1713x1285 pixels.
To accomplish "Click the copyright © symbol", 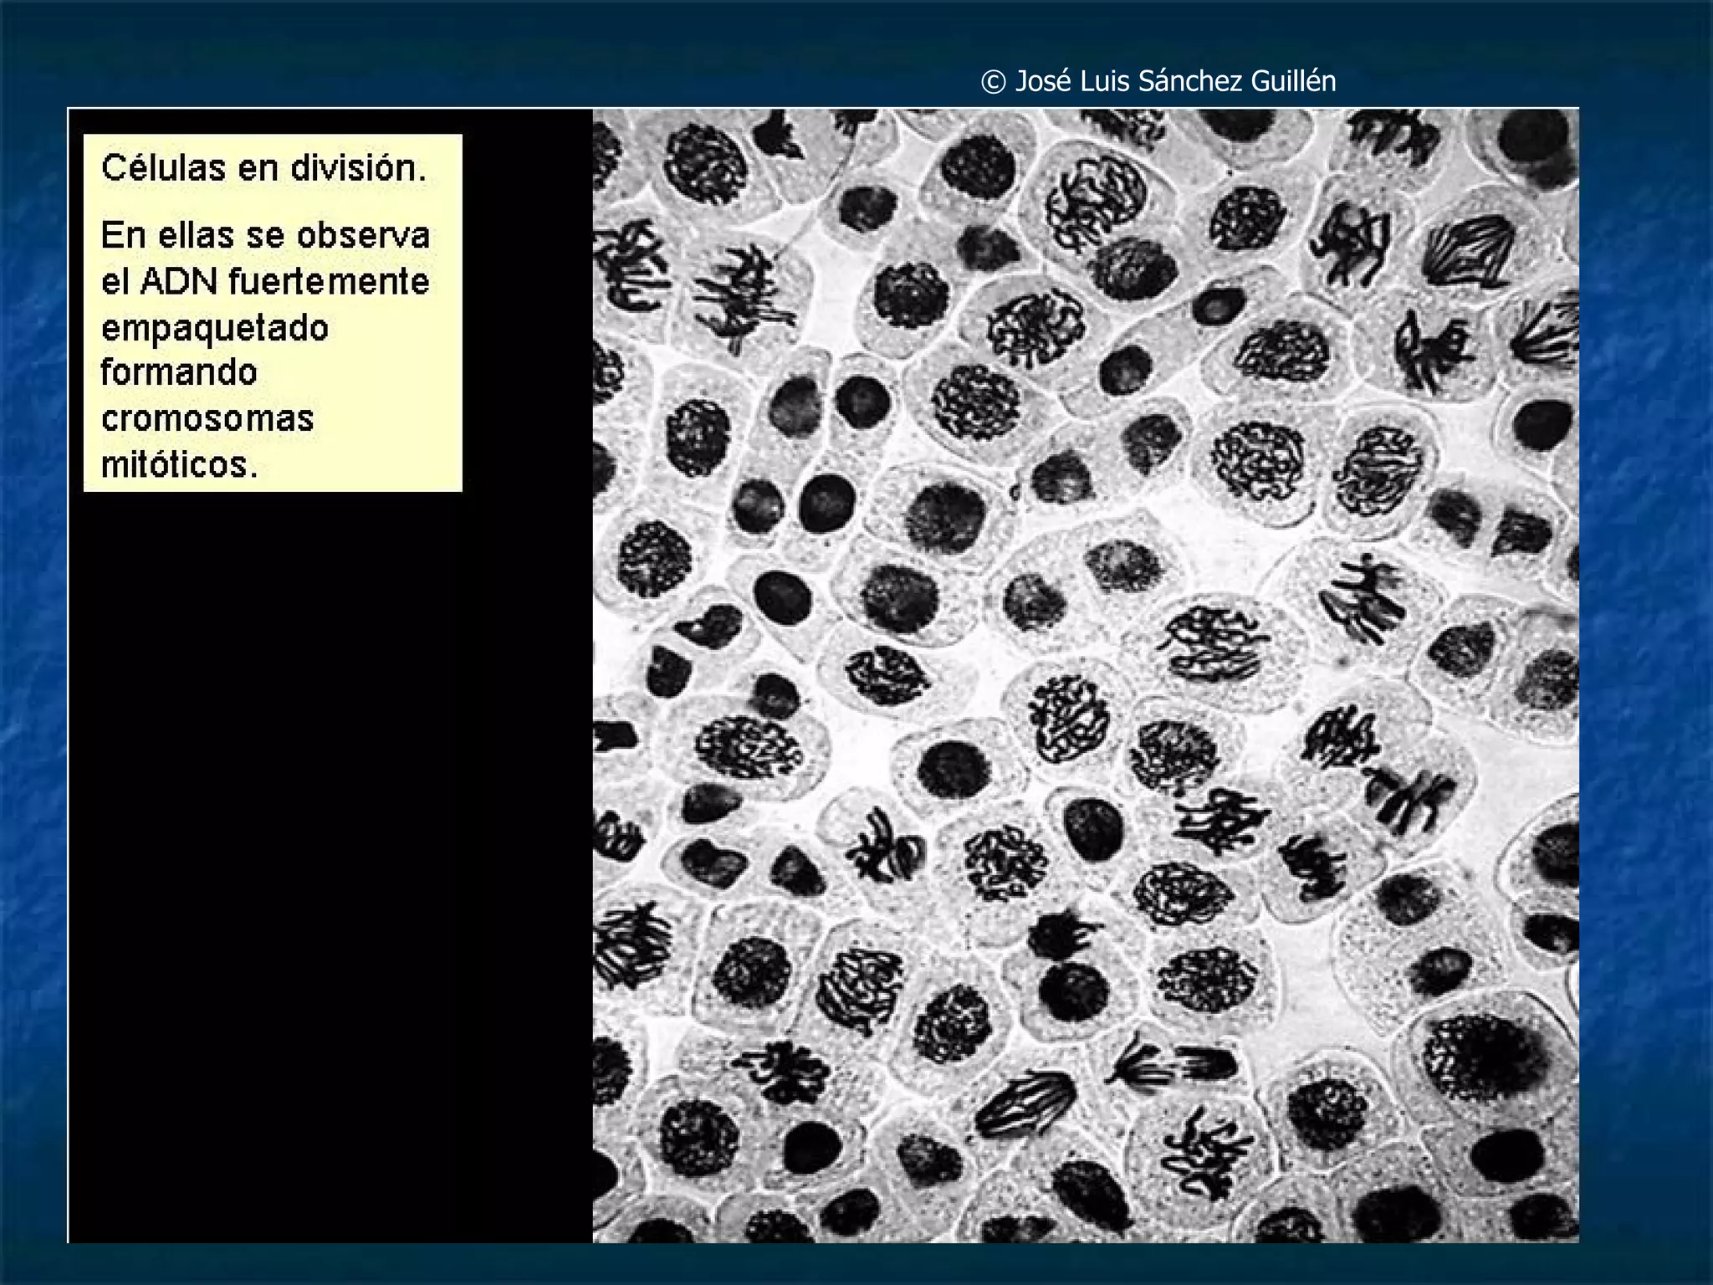I will pyautogui.click(x=993, y=82).
